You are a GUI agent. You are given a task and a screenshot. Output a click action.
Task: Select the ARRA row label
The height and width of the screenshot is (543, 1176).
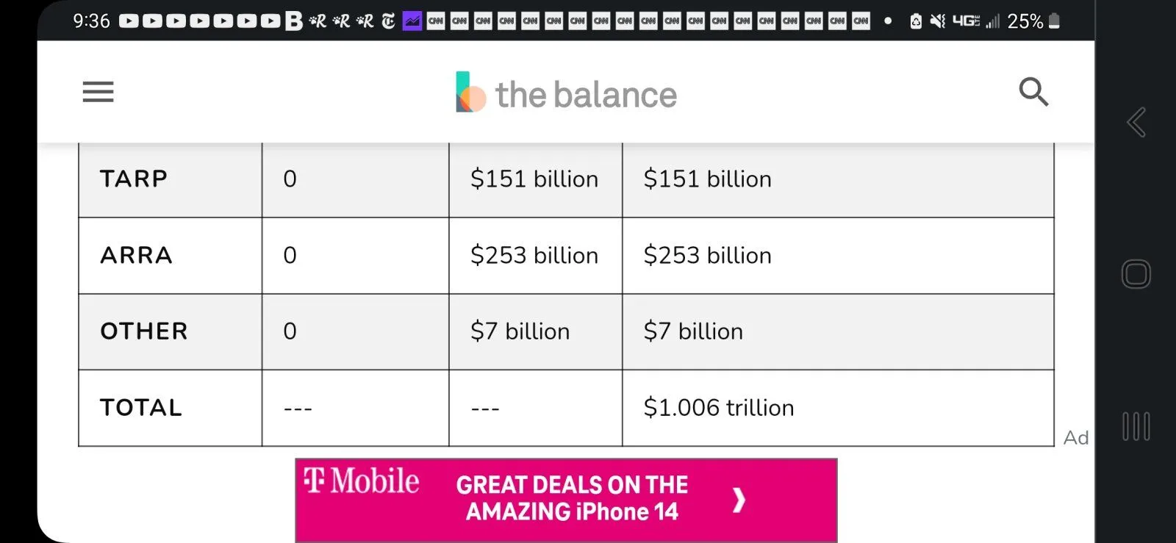pyautogui.click(x=136, y=255)
